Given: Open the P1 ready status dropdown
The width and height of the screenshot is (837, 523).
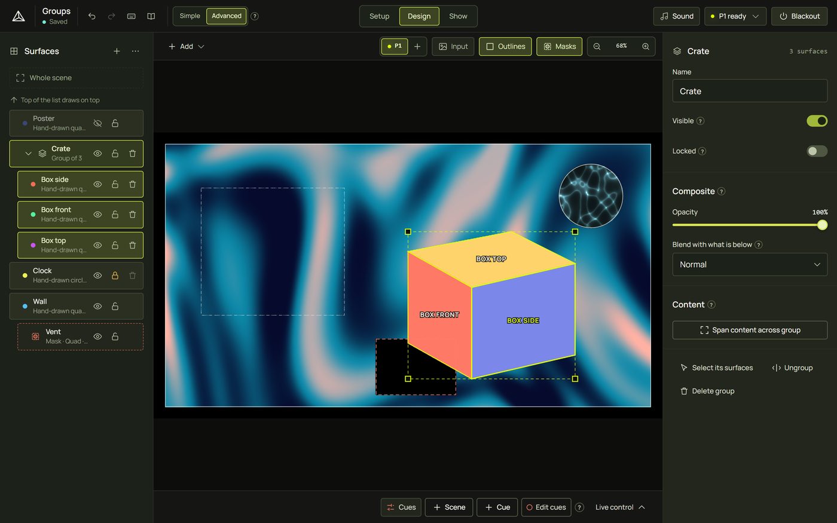Looking at the screenshot, I should tap(735, 16).
